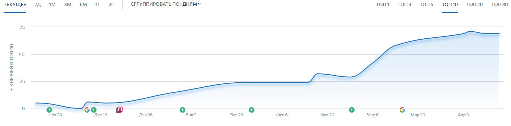Select the ТОП 10 tab
Image resolution: width=511 pixels, height=126 pixels.
click(450, 4)
